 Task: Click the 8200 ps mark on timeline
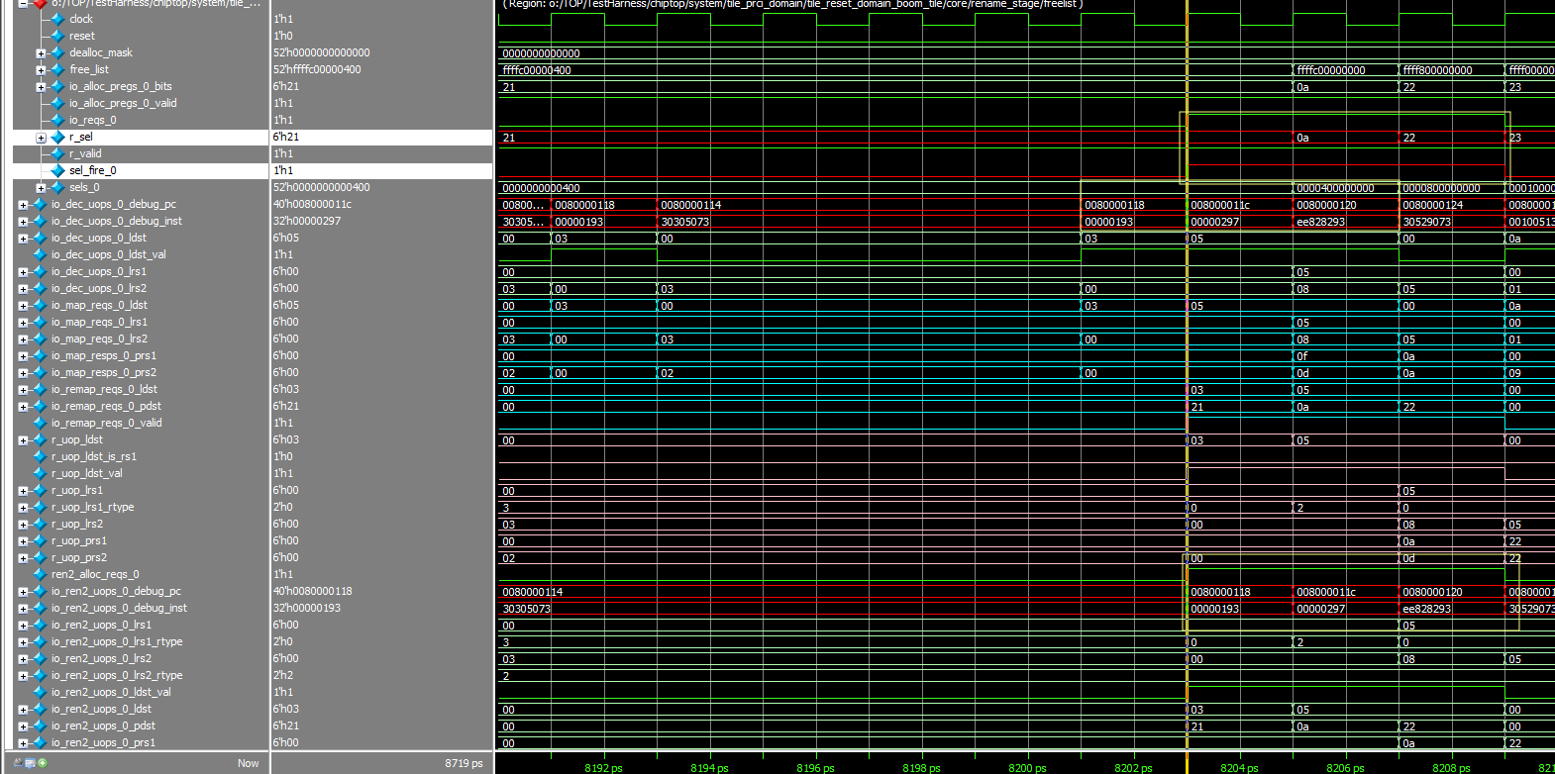[1027, 768]
